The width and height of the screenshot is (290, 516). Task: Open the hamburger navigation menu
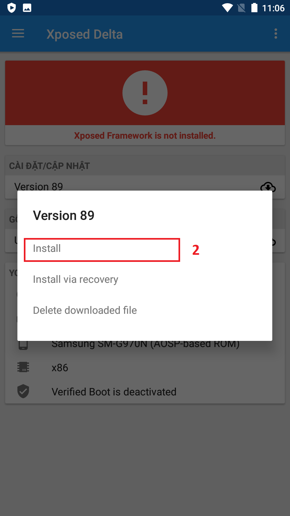coord(18,34)
